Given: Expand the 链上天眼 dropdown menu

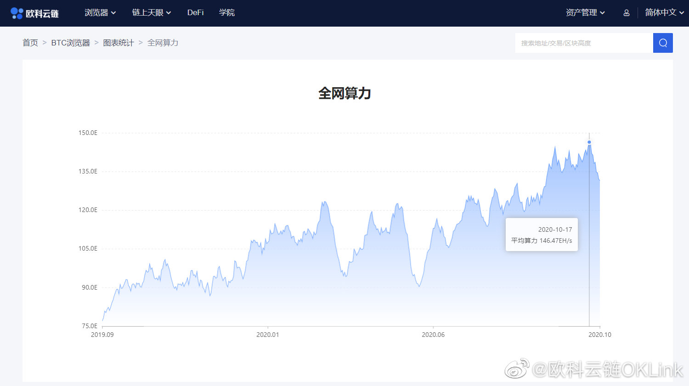Looking at the screenshot, I should pyautogui.click(x=152, y=13).
